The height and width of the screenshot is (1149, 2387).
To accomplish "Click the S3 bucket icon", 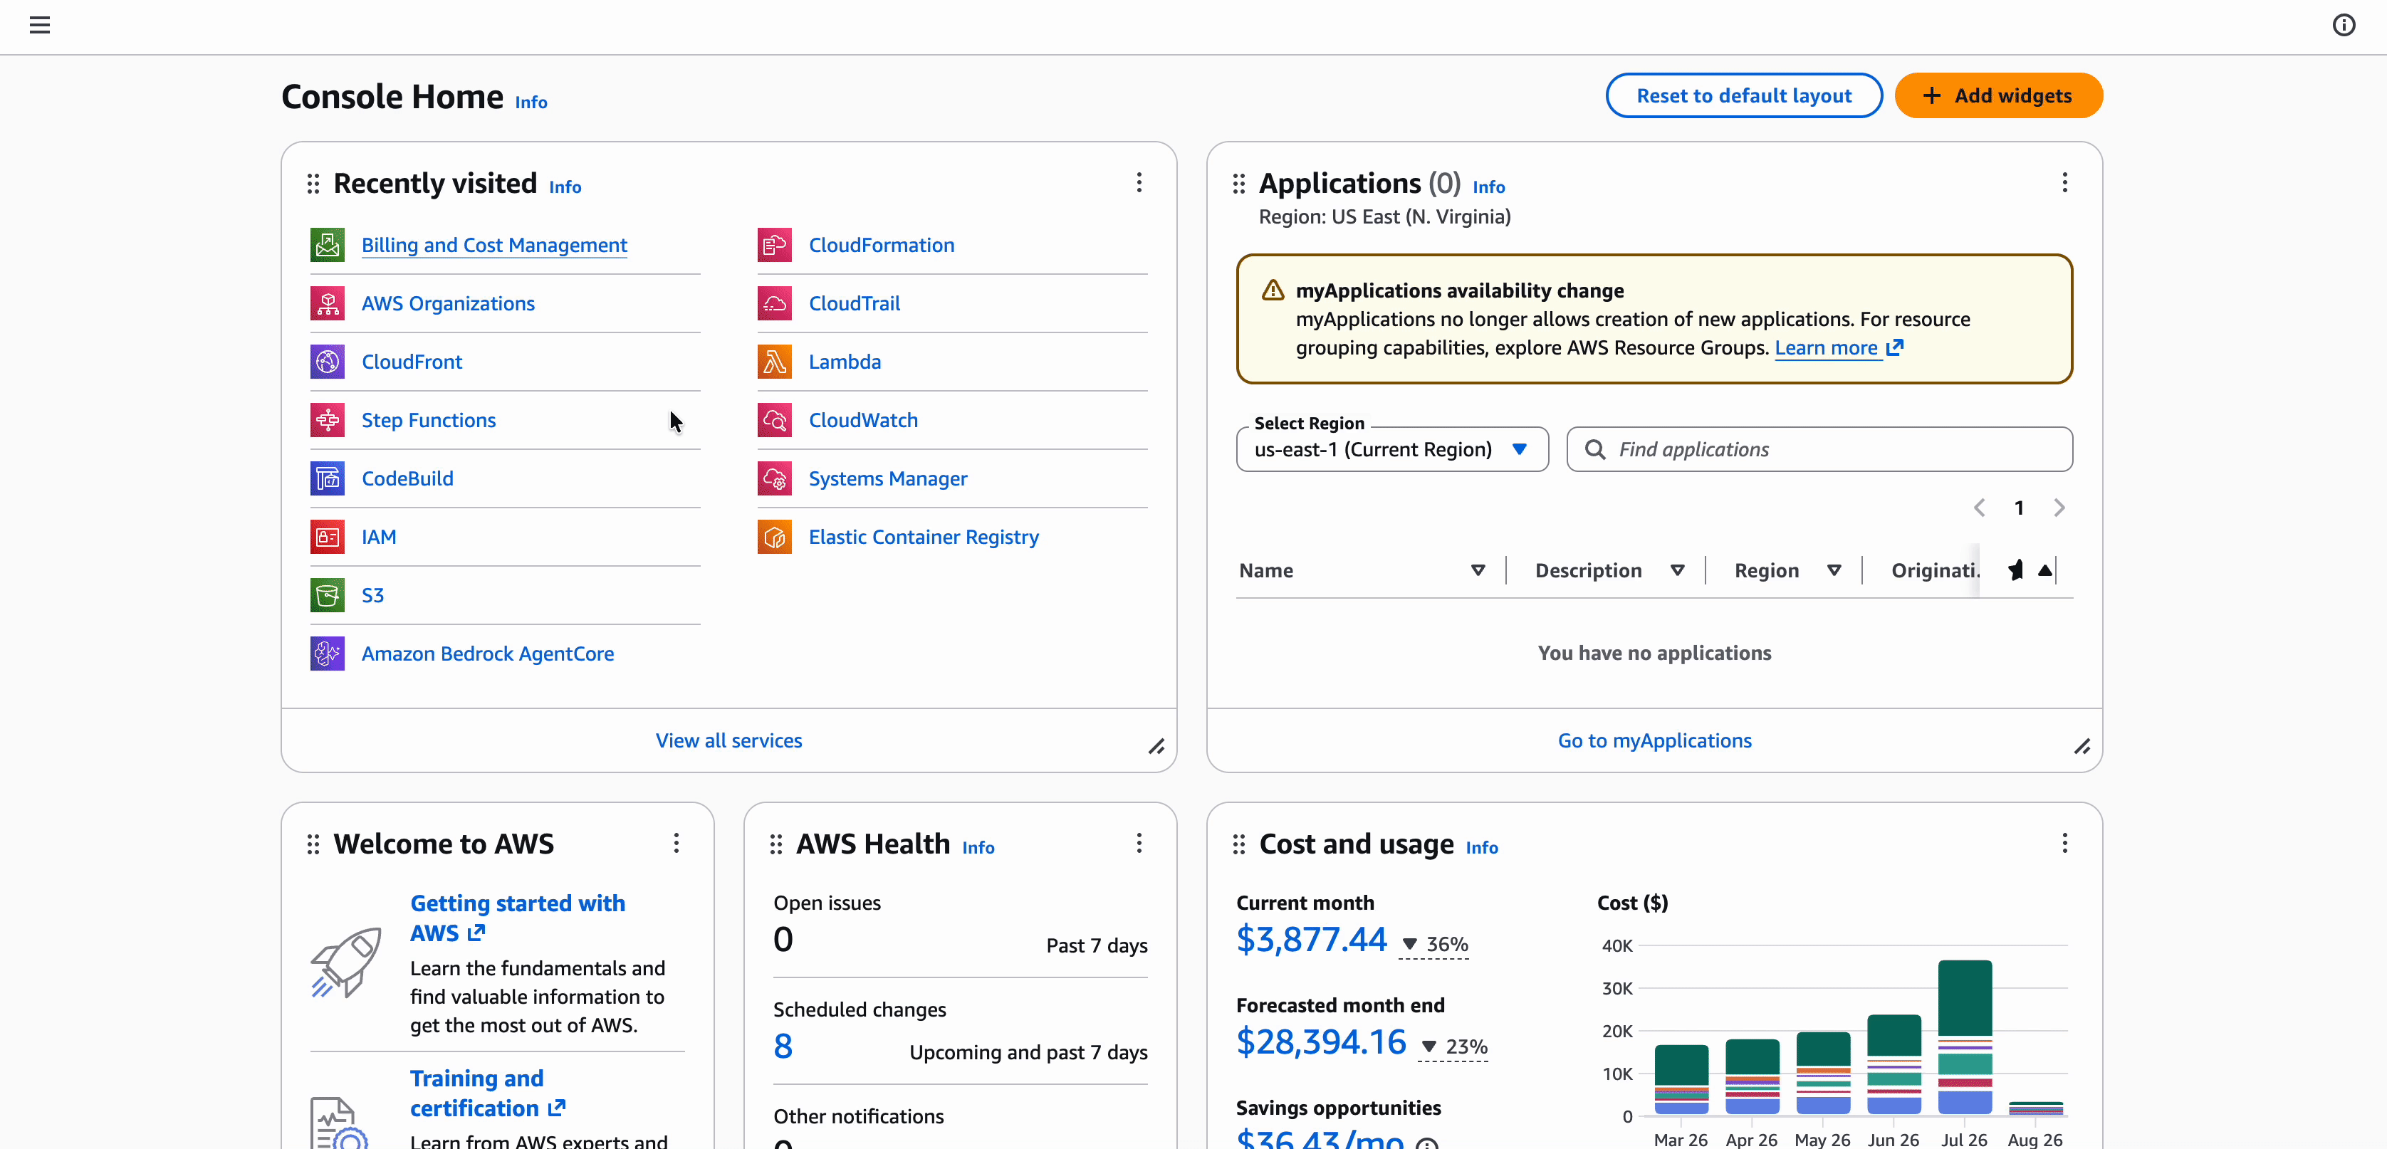I will tap(327, 595).
